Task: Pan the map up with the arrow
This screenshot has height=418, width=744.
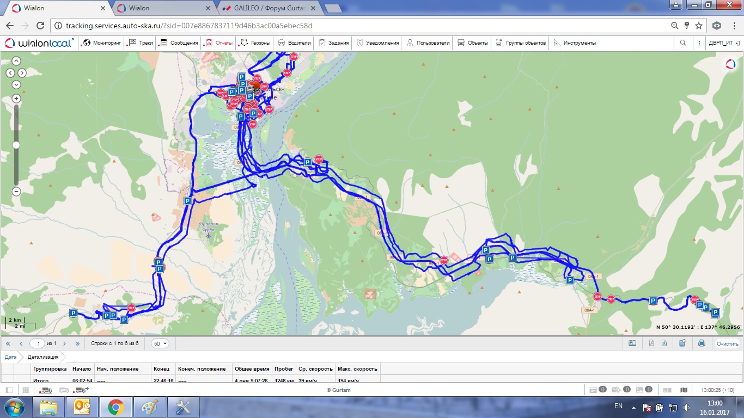Action: pos(16,61)
